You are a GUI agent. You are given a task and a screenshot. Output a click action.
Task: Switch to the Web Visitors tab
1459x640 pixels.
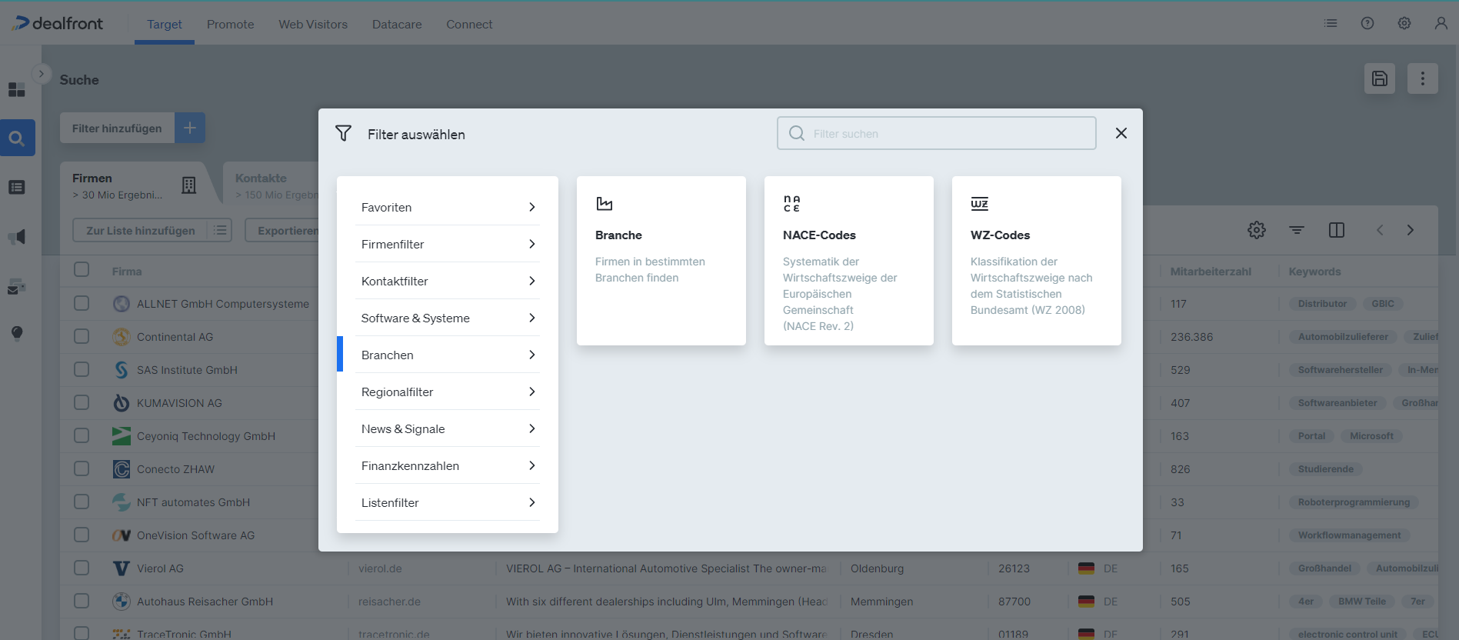(313, 25)
